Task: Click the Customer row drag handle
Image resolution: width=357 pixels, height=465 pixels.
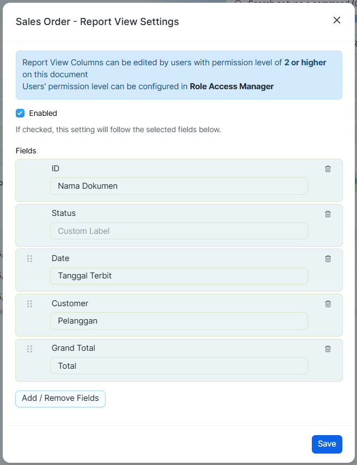Action: [x=30, y=303]
